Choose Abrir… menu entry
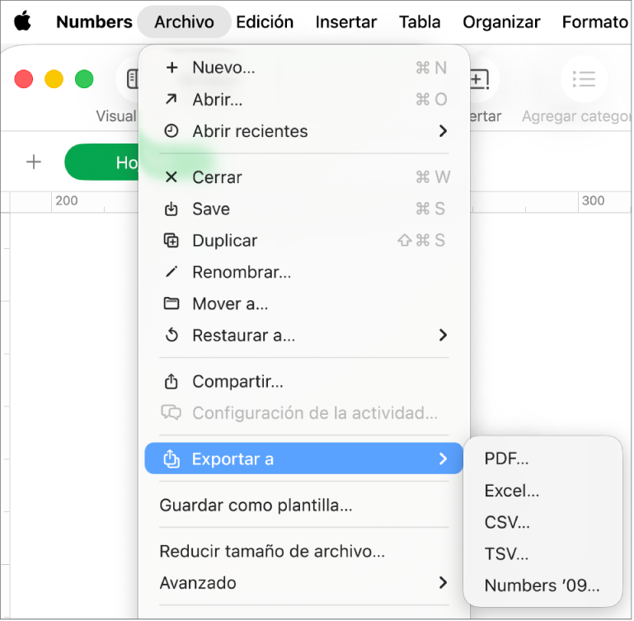The width and height of the screenshot is (634, 621). (304, 99)
